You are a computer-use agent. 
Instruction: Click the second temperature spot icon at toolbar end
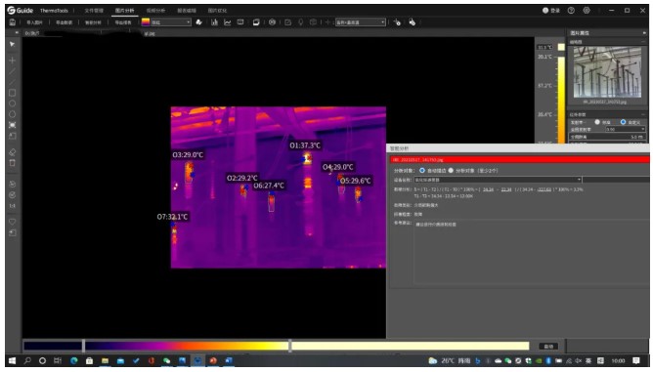[412, 22]
